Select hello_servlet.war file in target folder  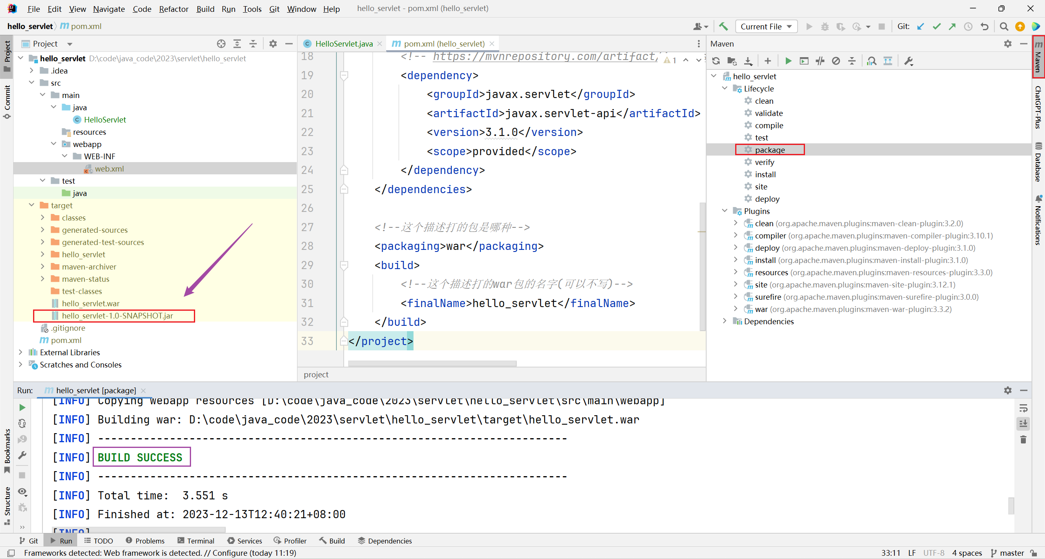coord(90,303)
